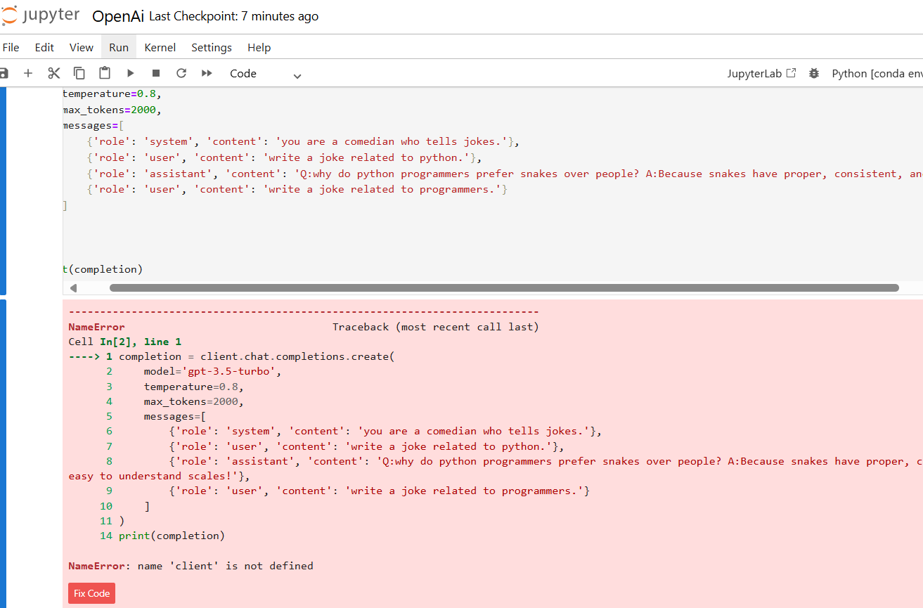Rename the OpenAi notebook title
The height and width of the screenshot is (608, 923).
[x=117, y=16]
